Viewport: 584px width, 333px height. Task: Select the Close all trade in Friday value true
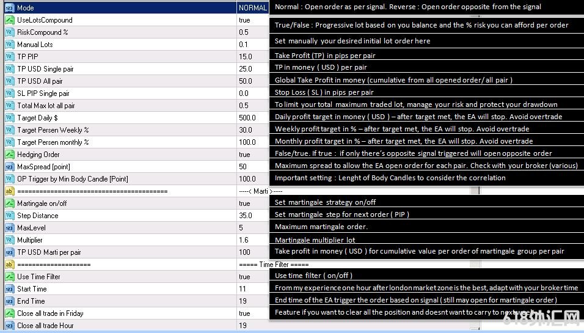(x=244, y=313)
